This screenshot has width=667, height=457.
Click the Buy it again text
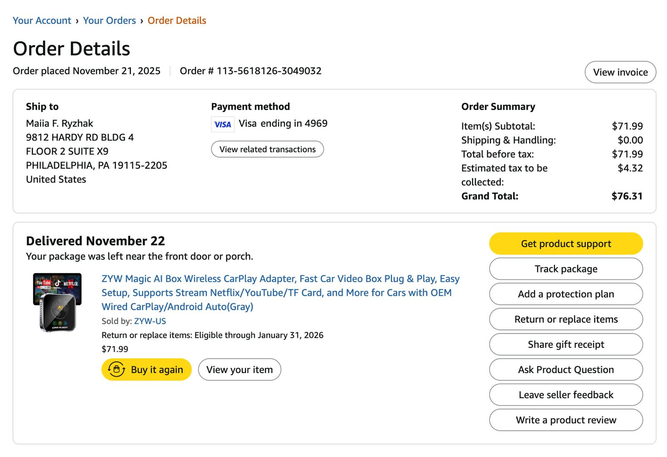(157, 370)
